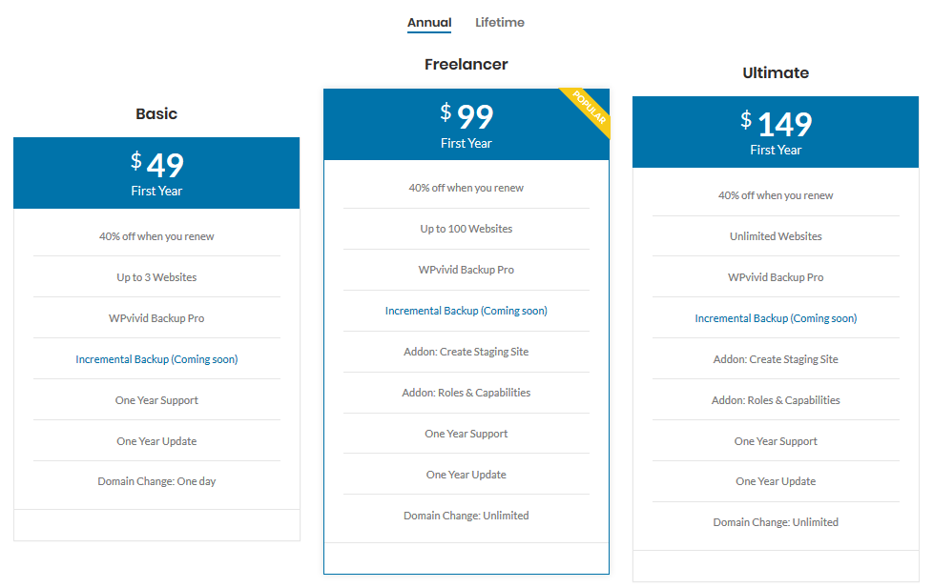Select Up to 3 Websites feature row
This screenshot has height=588, width=933.
(156, 276)
